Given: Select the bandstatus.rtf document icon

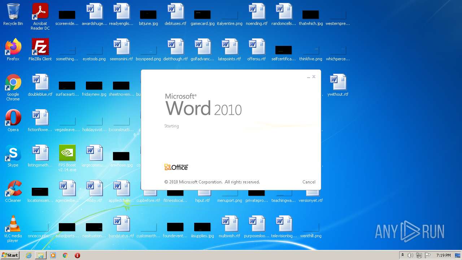Looking at the screenshot, I should coord(121,227).
